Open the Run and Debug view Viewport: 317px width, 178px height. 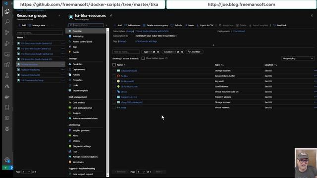(7, 43)
